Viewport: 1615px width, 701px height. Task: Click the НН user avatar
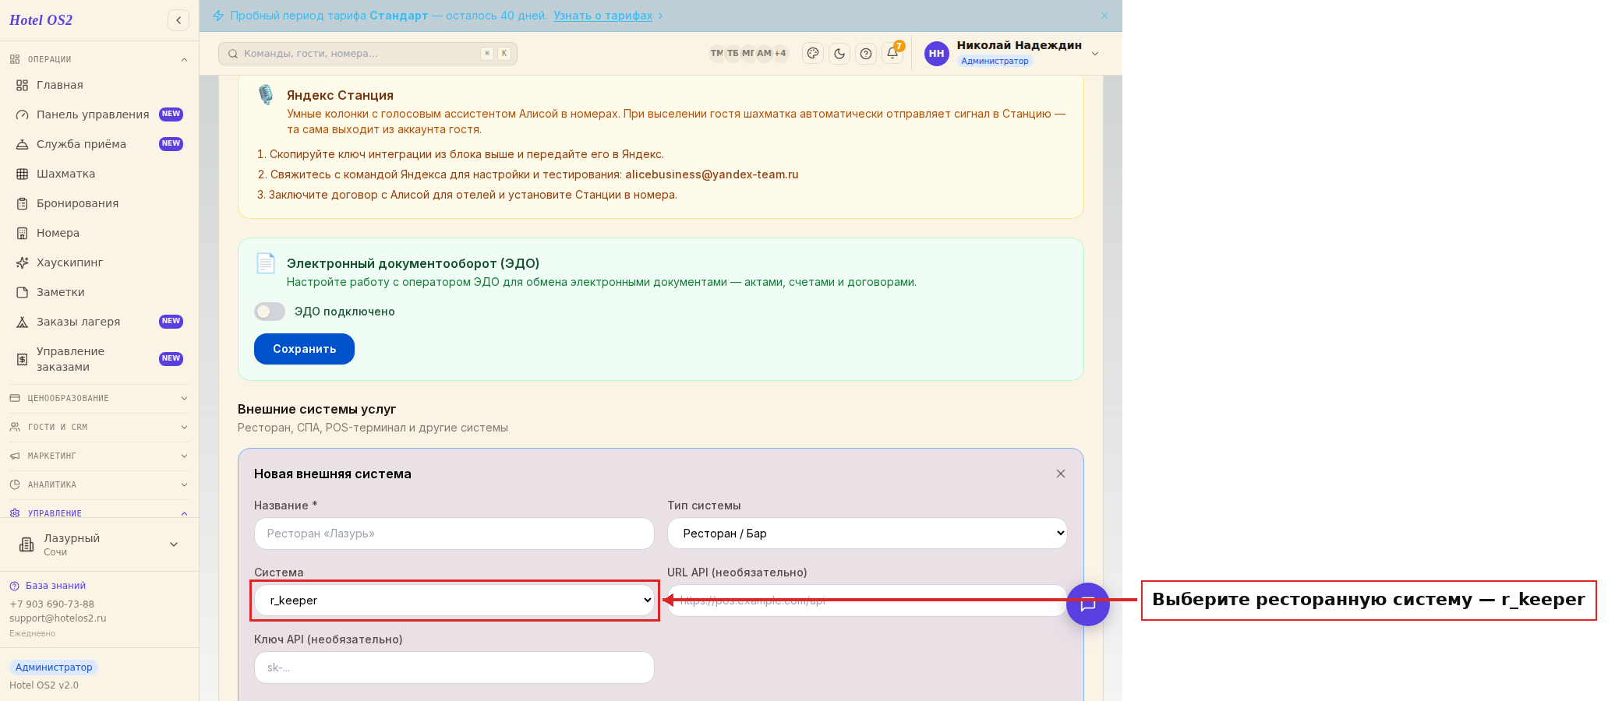pos(936,54)
